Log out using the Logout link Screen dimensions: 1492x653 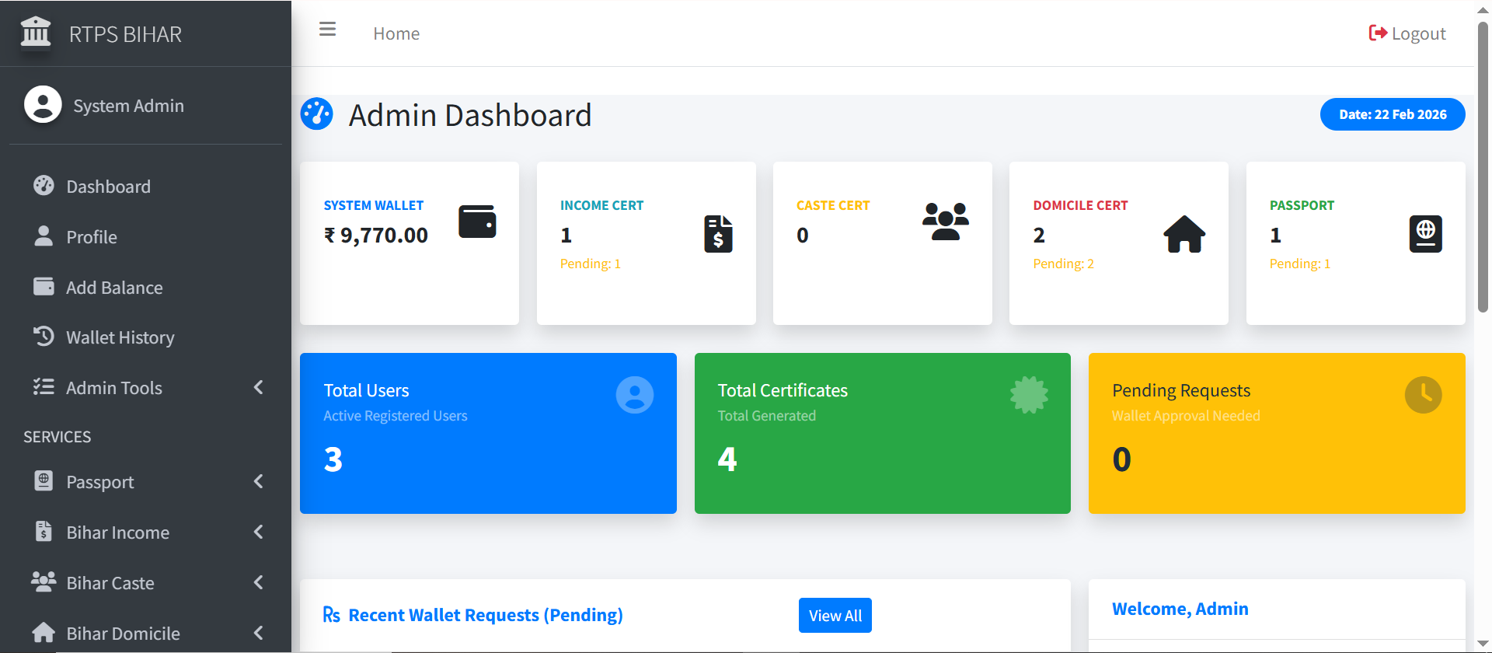click(1407, 33)
